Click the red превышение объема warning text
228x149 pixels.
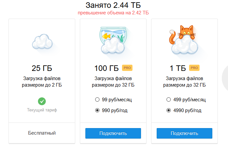(x=113, y=13)
